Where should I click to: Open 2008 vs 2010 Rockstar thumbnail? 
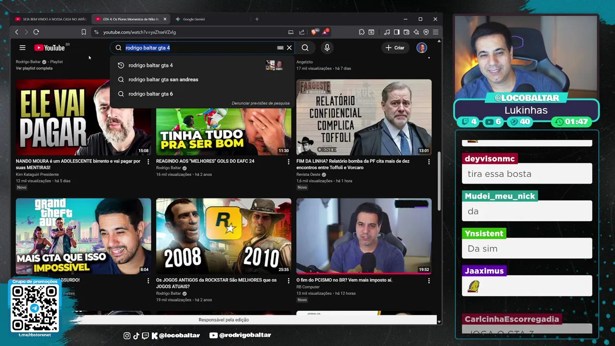click(223, 236)
